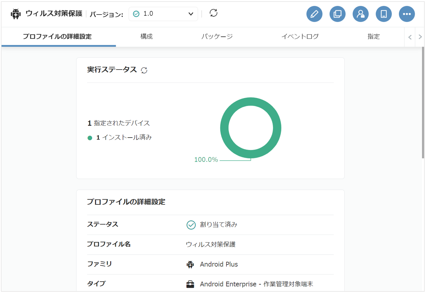This screenshot has width=425, height=292.
Task: Click the device icon button in header
Action: coord(383,14)
